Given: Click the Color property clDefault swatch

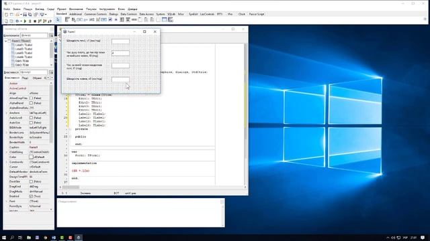Looking at the screenshot, I should pyautogui.click(x=32, y=157).
